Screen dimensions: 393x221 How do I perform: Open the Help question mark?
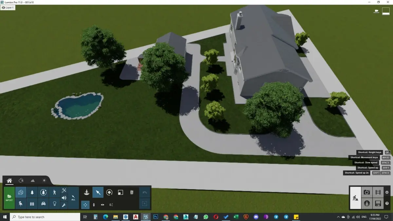[387, 203]
